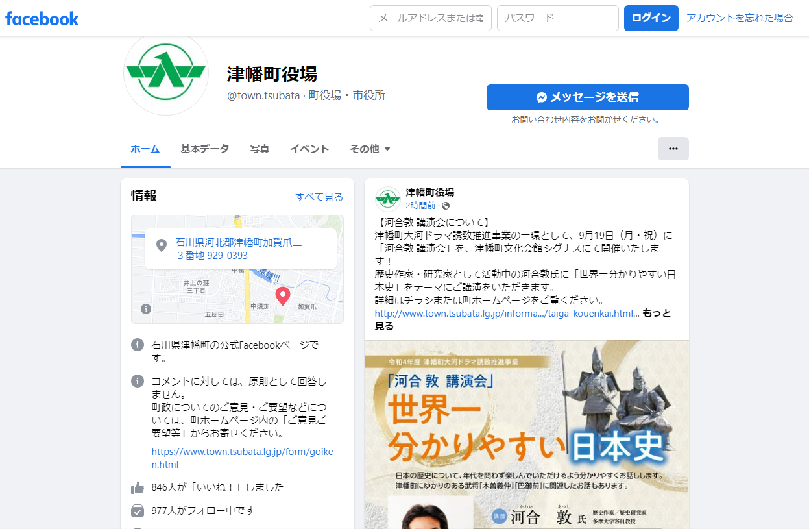Click the ログイン button
The width and height of the screenshot is (809, 529).
651,18
